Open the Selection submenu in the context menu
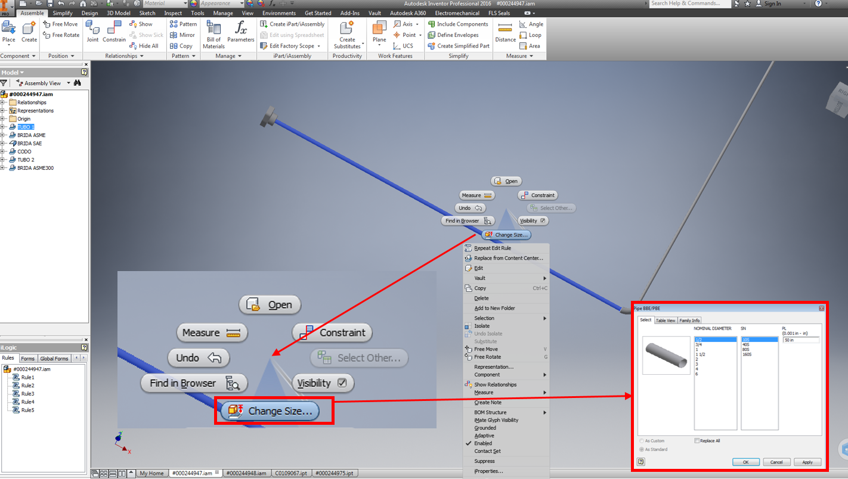 click(x=506, y=318)
